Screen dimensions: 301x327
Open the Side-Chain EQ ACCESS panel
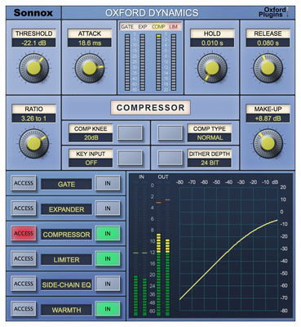[24, 284]
